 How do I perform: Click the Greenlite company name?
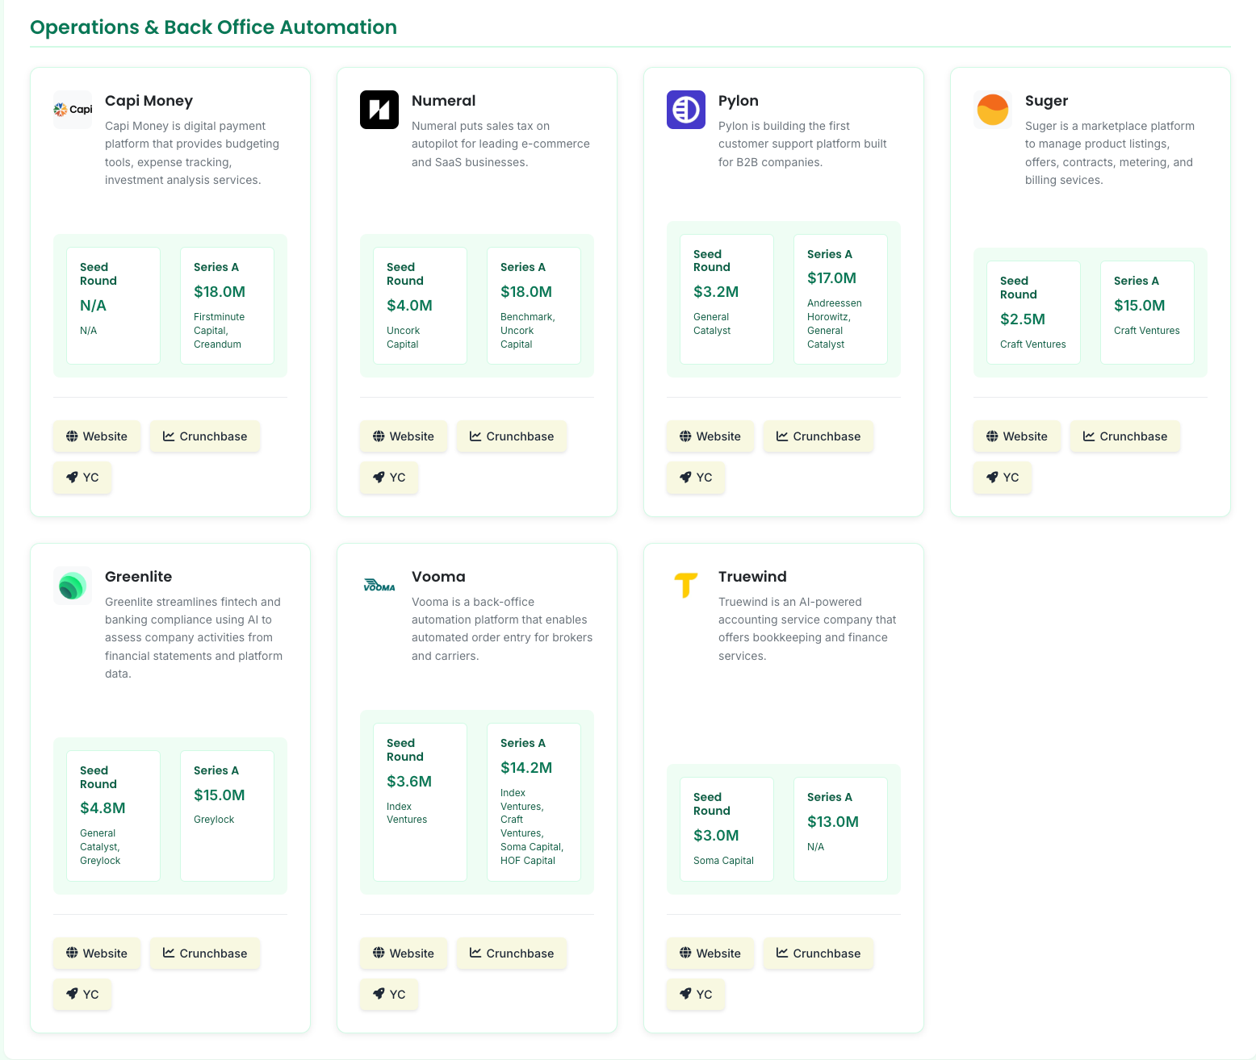pyautogui.click(x=138, y=577)
